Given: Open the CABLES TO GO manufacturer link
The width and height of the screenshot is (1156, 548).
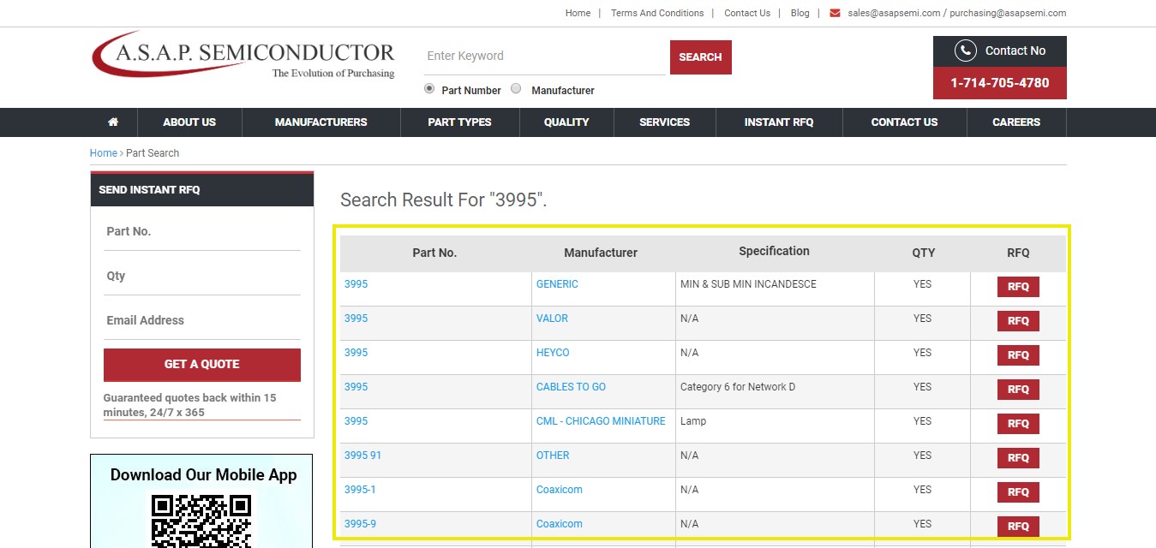Looking at the screenshot, I should (571, 387).
